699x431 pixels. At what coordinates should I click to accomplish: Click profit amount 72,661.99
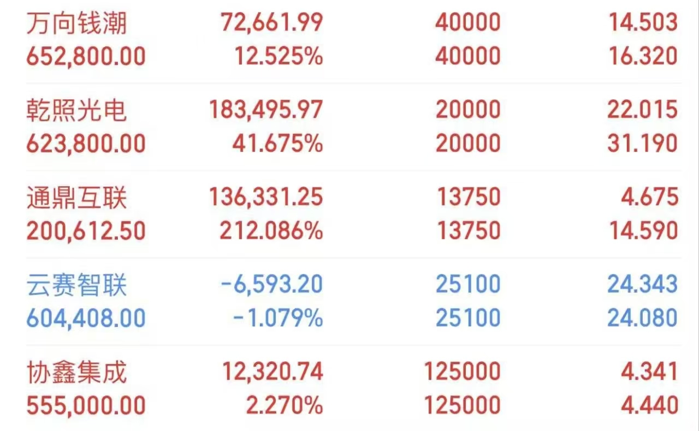point(272,23)
